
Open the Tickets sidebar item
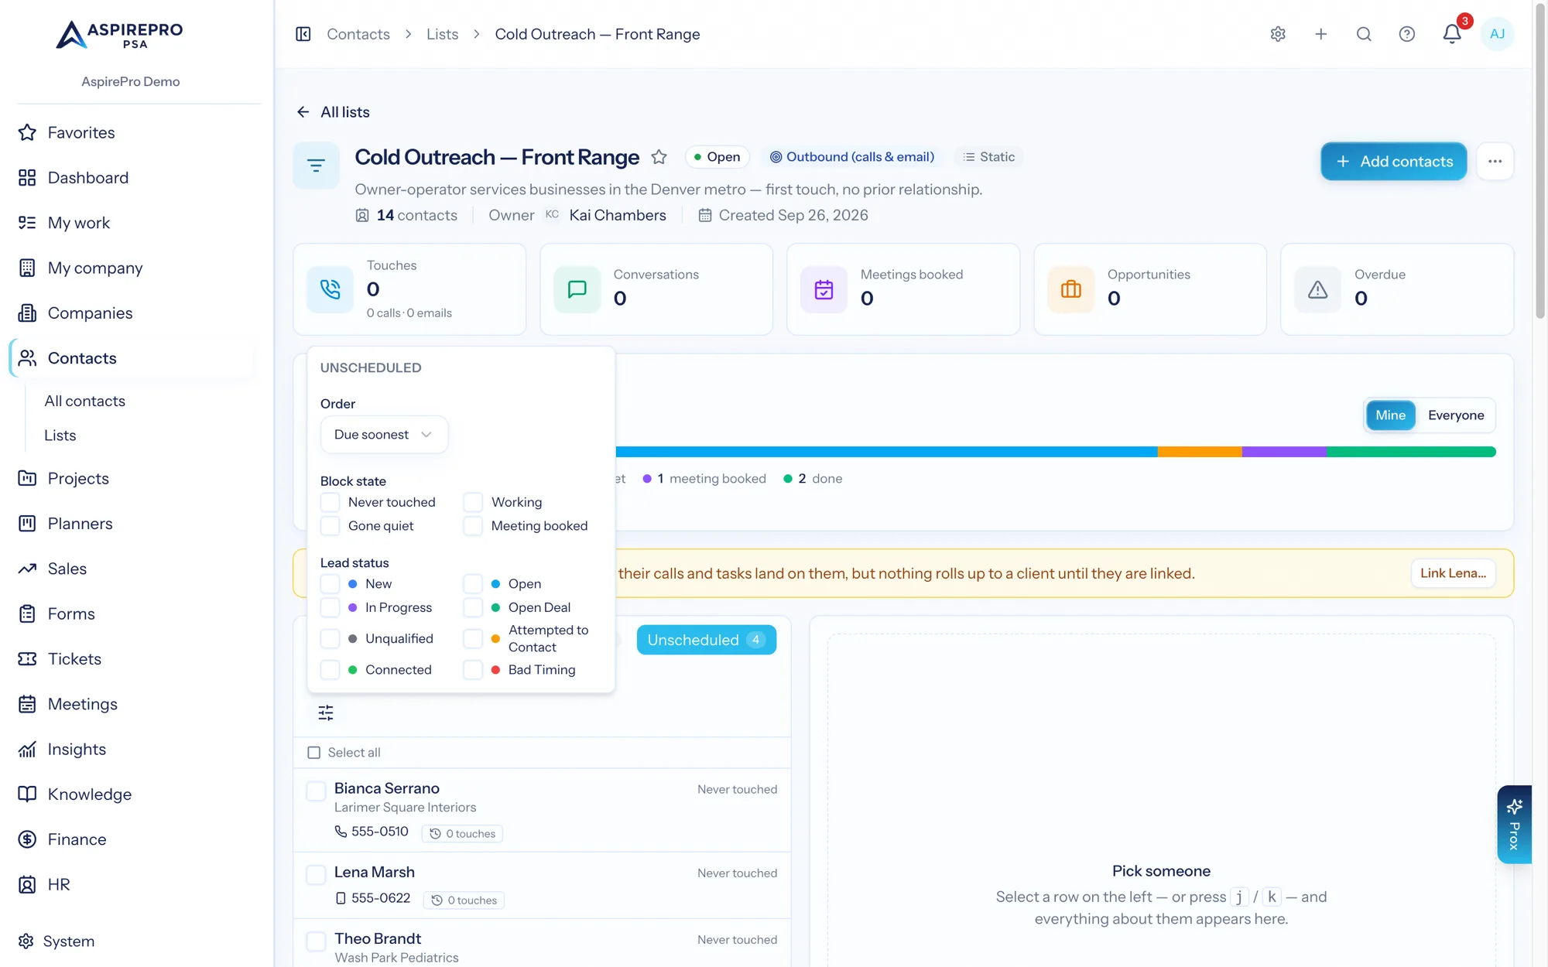(x=74, y=659)
